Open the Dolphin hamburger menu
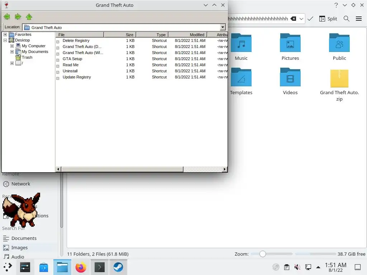The image size is (367, 275). coord(359,19)
